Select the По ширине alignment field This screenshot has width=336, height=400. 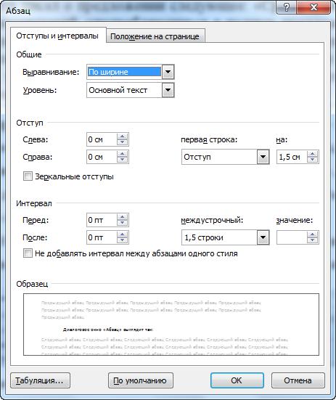[124, 72]
